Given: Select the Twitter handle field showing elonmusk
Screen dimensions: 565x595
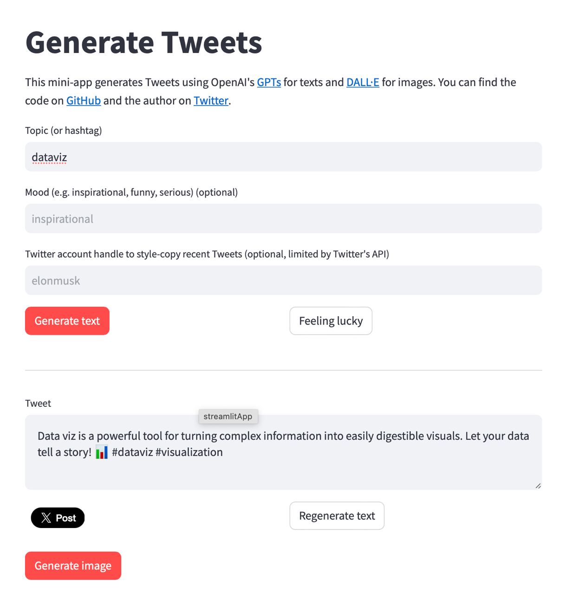Looking at the screenshot, I should [x=283, y=281].
